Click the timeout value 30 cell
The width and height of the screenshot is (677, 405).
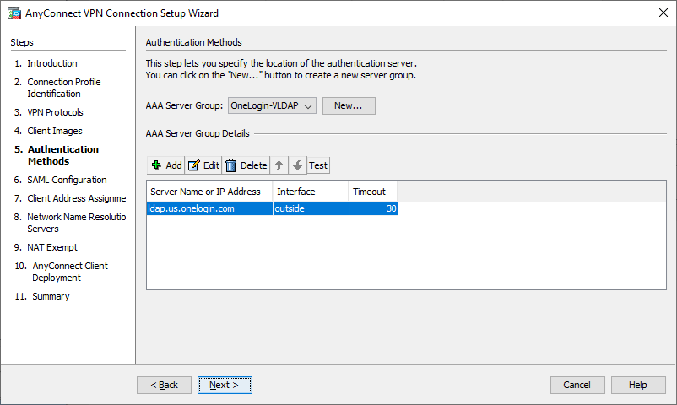(x=373, y=208)
